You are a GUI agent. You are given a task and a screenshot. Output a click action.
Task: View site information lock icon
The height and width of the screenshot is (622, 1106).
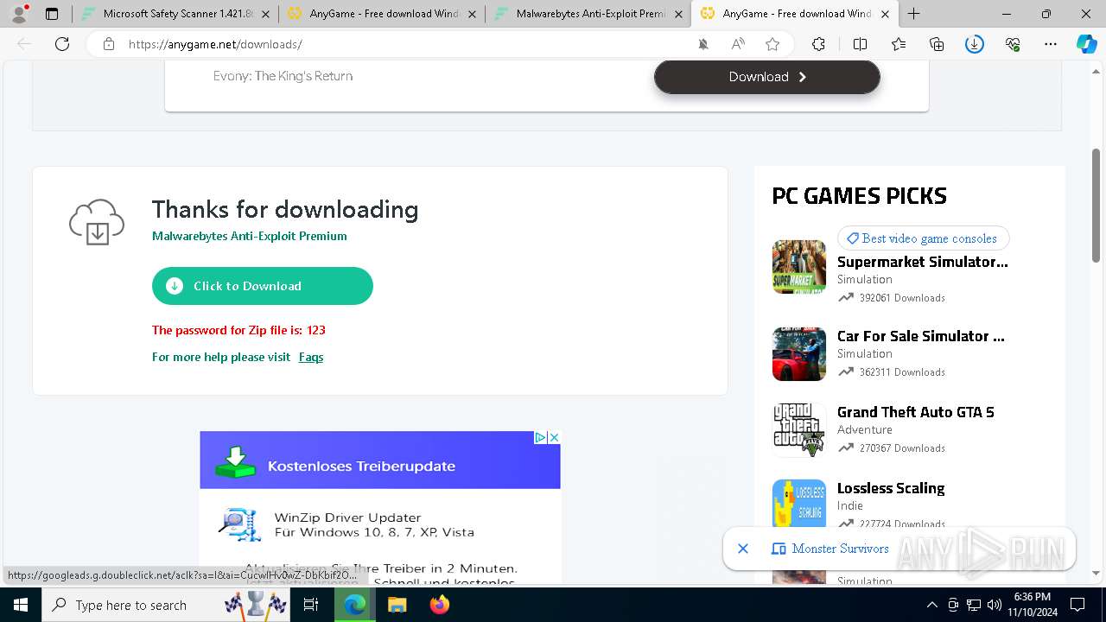point(109,44)
